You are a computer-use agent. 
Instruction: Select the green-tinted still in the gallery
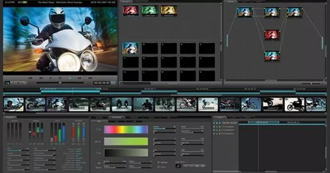click(x=150, y=10)
